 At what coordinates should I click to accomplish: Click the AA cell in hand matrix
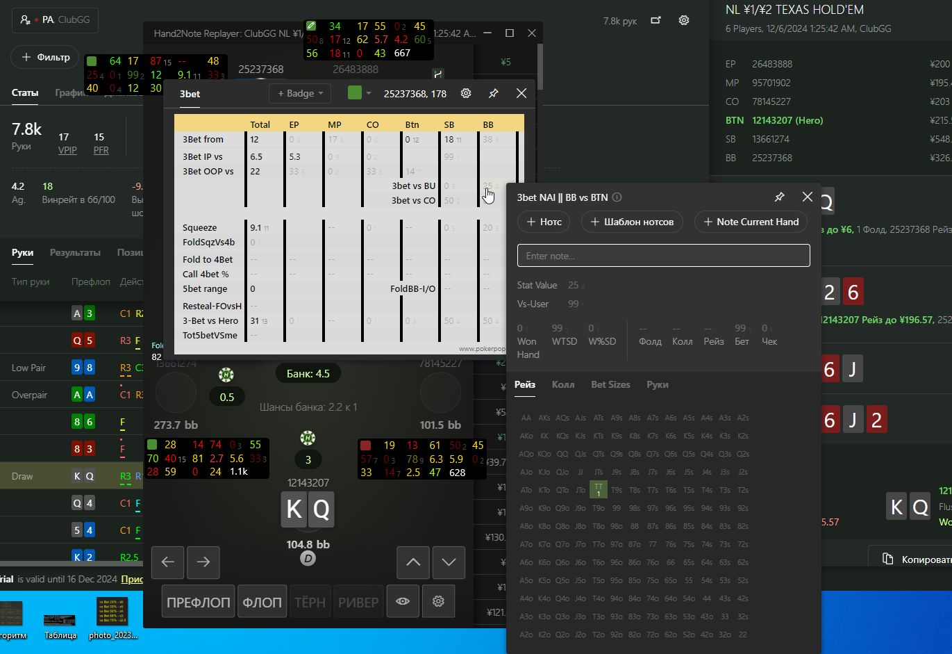coord(526,418)
